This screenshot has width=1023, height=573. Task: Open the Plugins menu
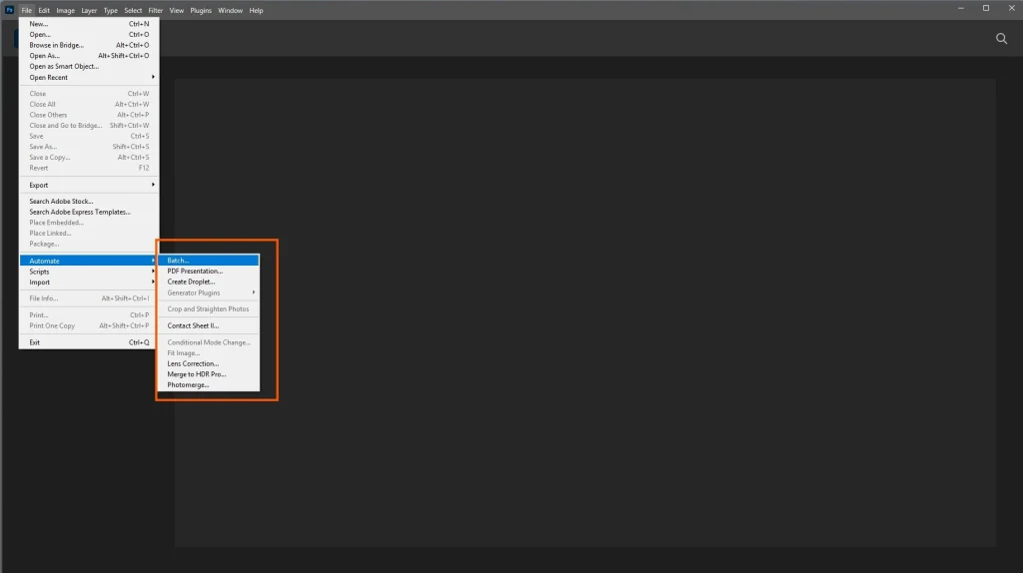(x=201, y=10)
